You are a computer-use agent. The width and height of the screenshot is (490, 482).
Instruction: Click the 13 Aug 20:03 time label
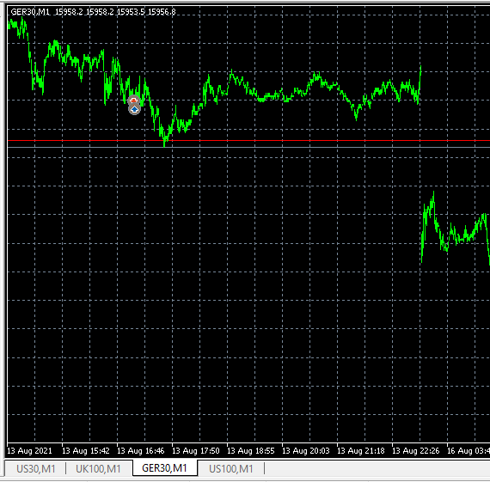(x=306, y=451)
